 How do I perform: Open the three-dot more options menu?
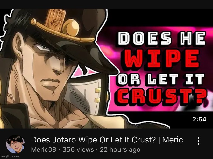pos(198,141)
